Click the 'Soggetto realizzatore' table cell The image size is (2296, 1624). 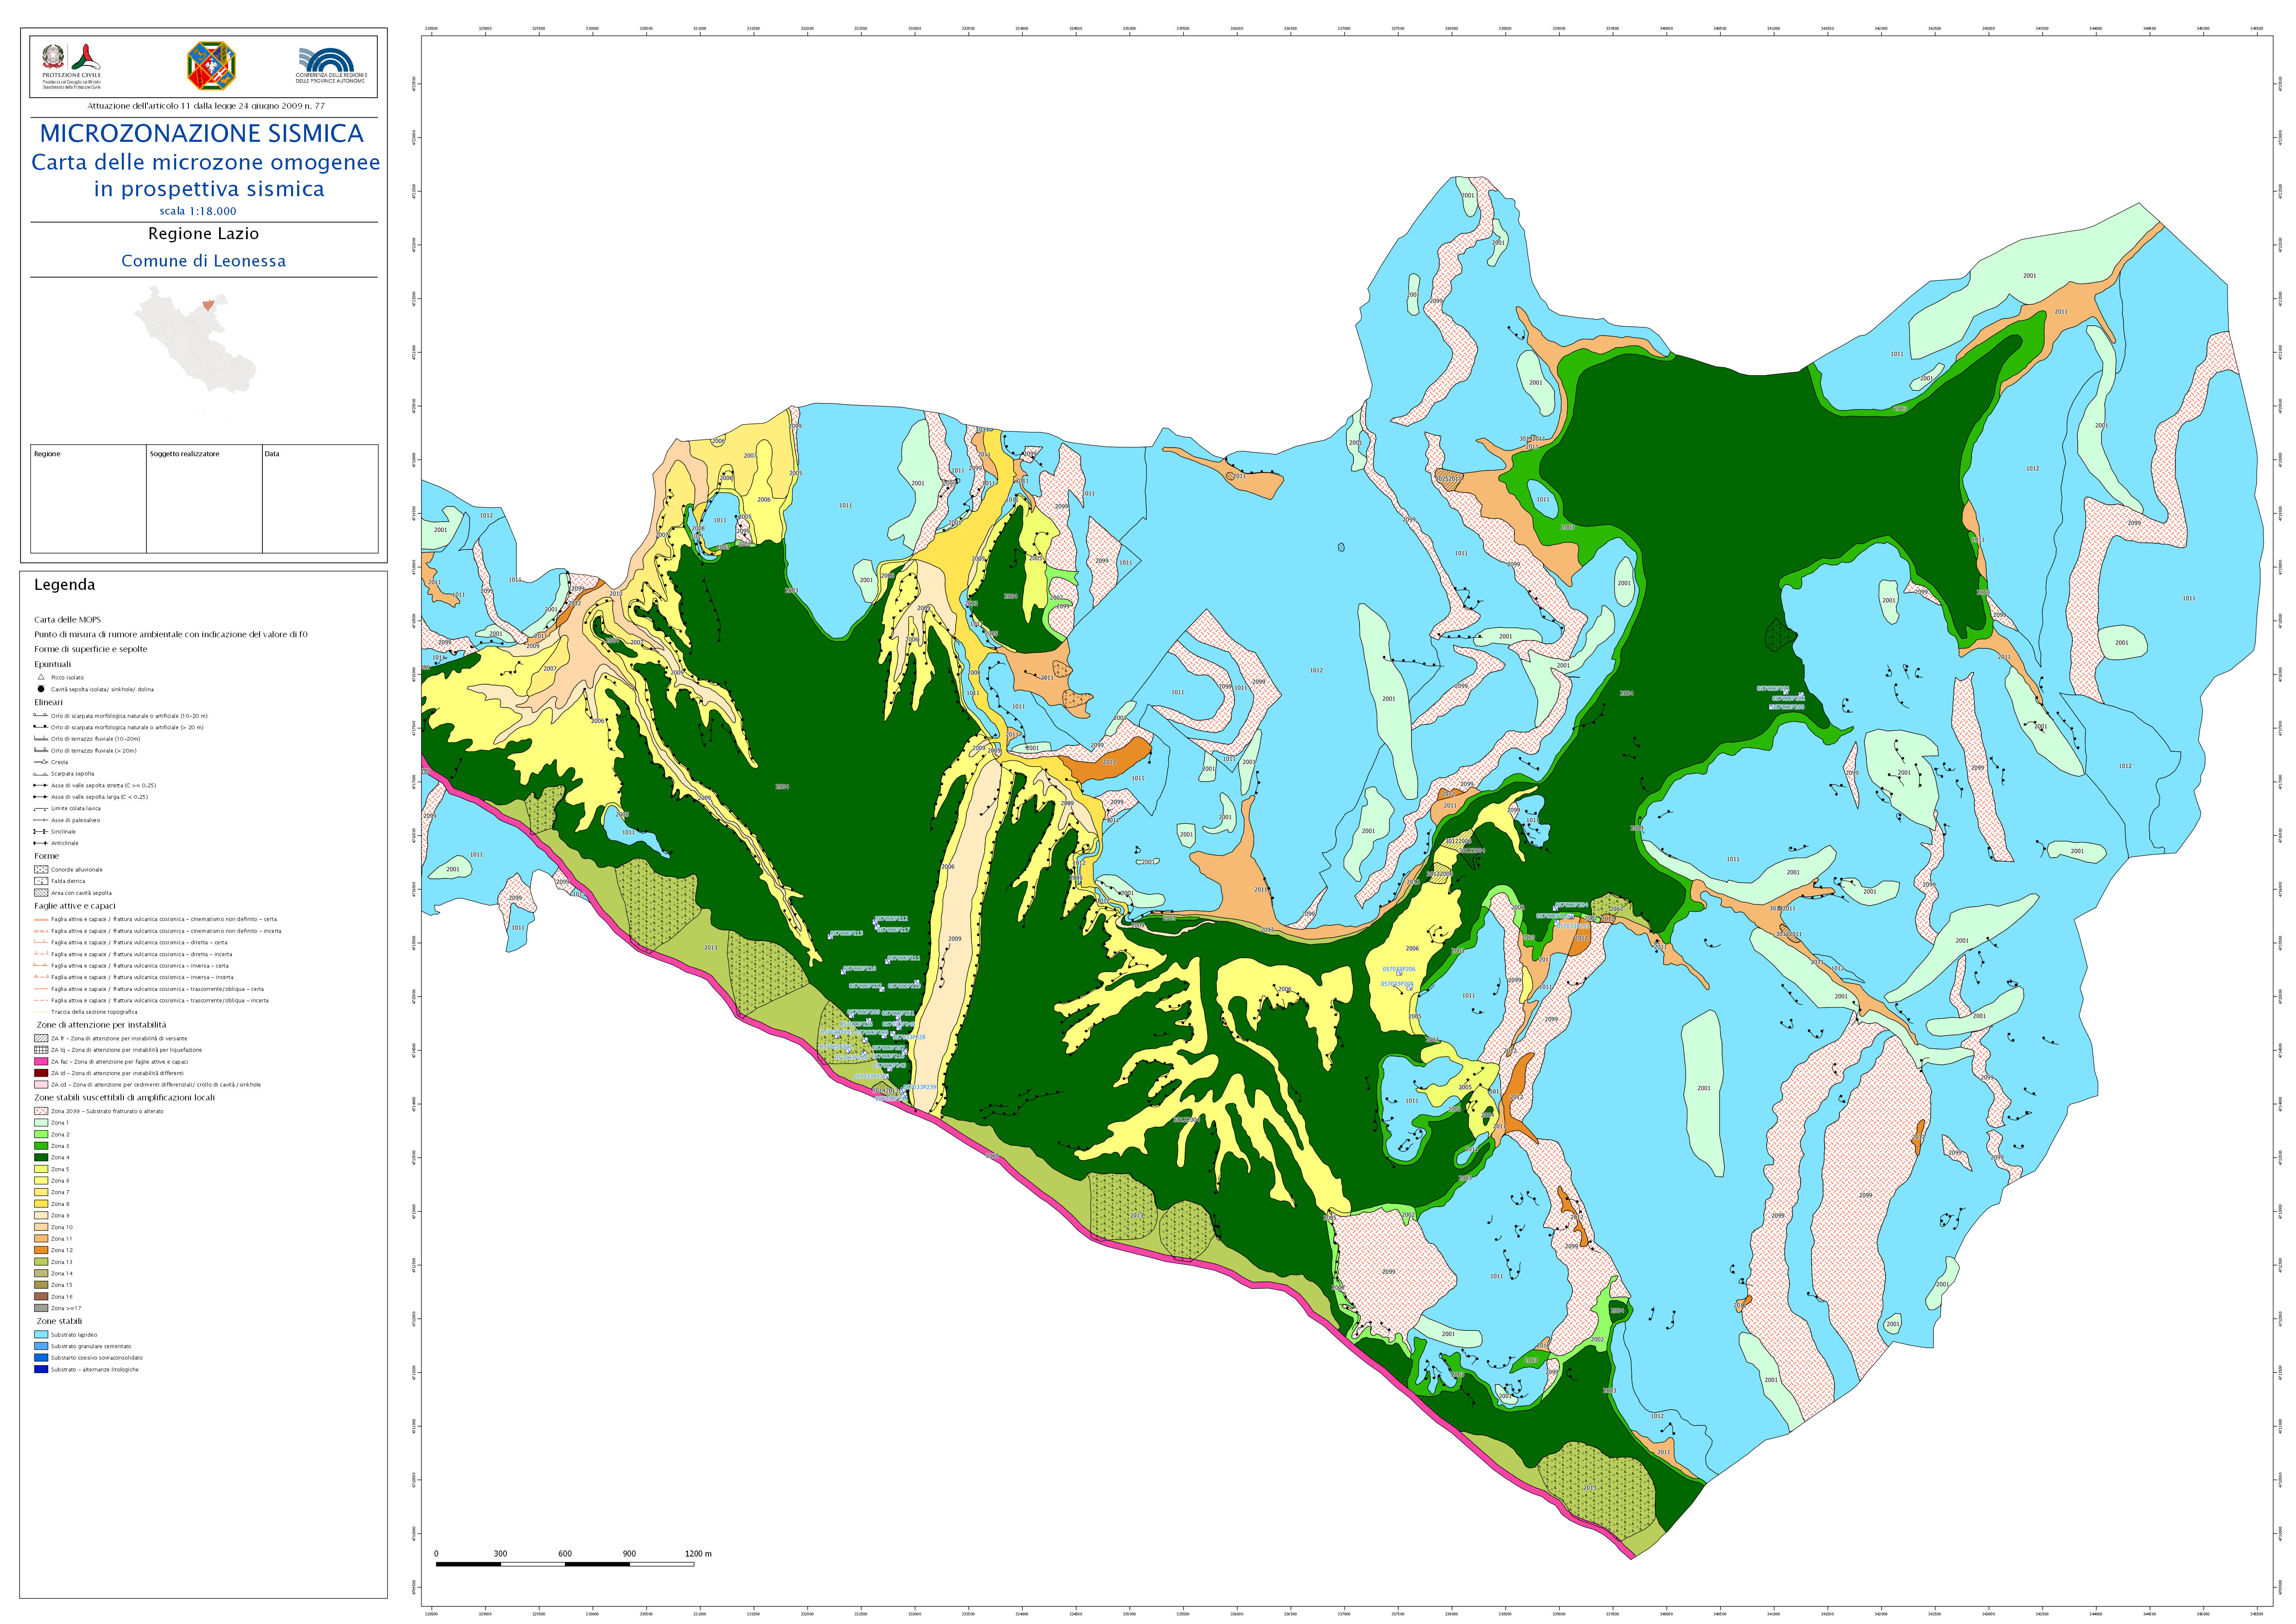[x=204, y=499]
